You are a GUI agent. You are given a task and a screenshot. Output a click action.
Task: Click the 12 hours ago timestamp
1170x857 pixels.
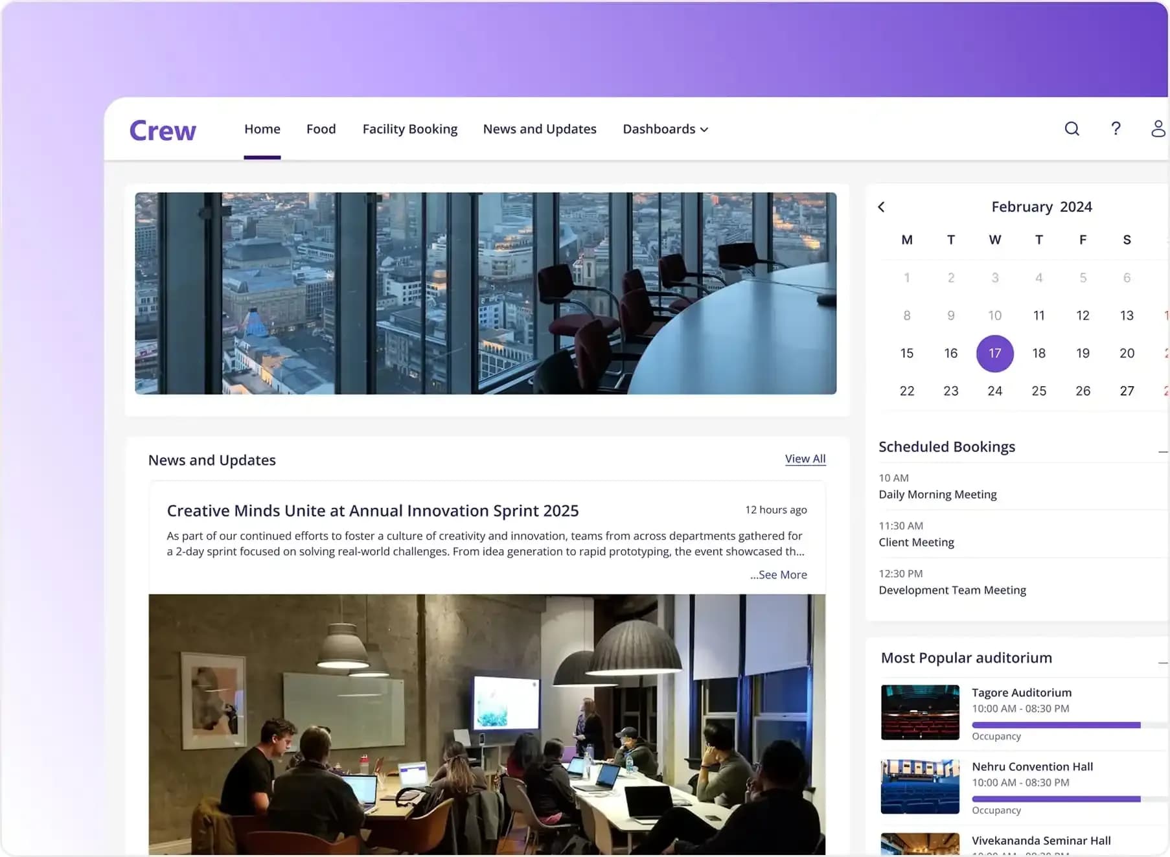point(776,510)
